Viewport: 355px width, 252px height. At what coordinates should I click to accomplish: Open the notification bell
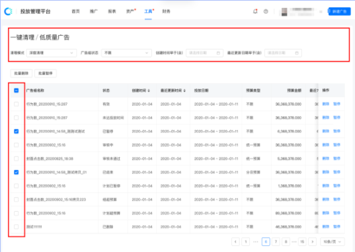pos(255,11)
